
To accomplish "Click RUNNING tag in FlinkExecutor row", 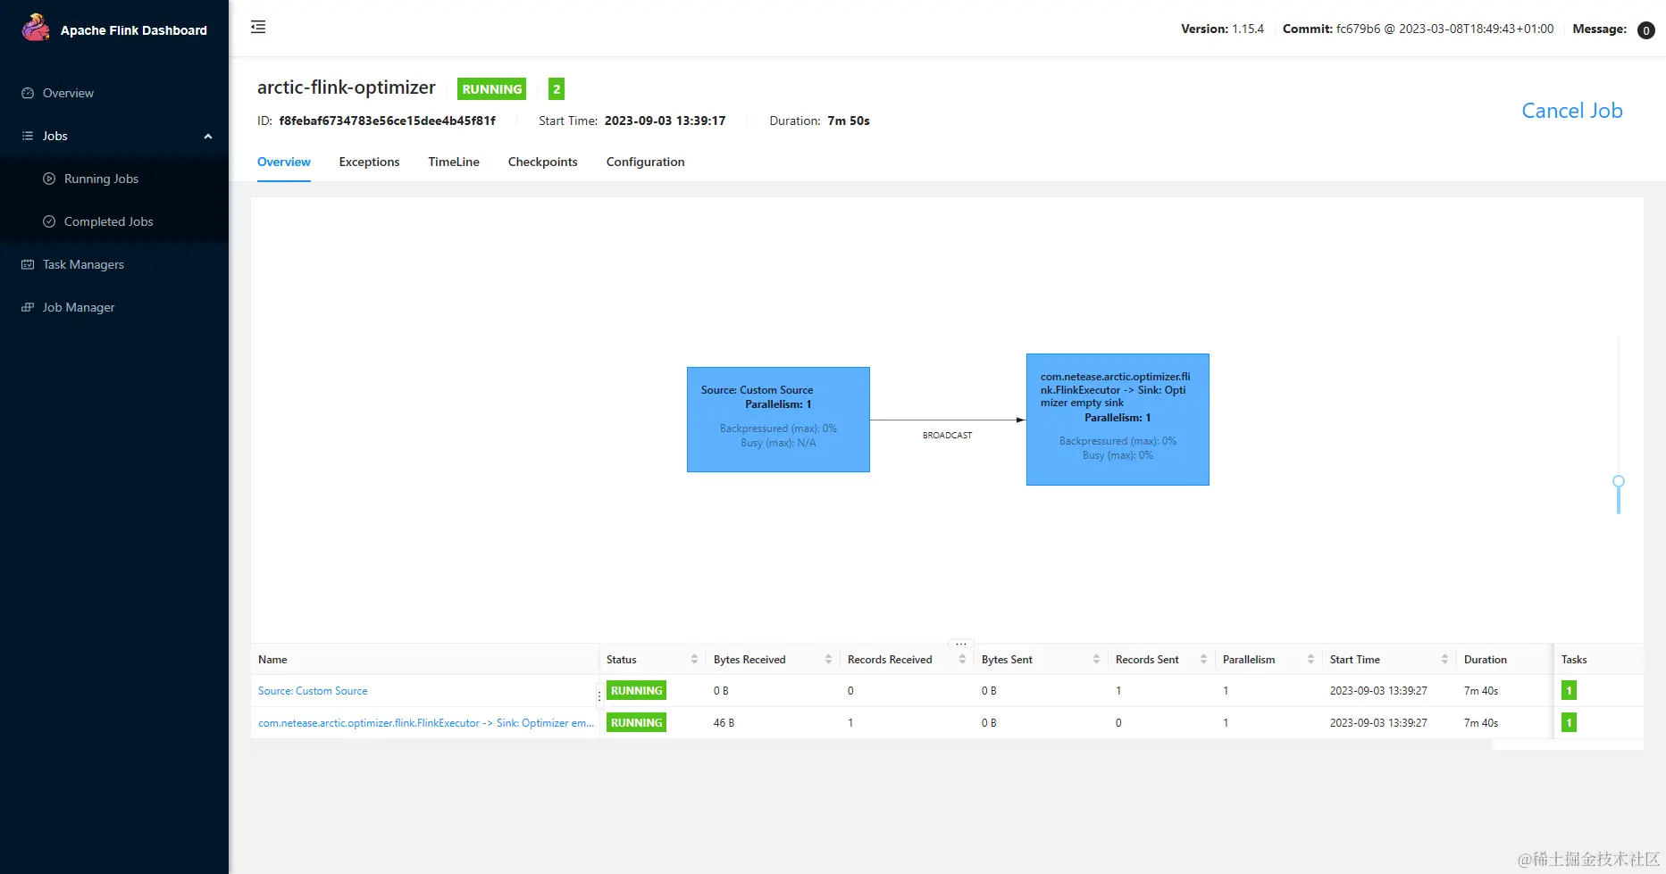I will pyautogui.click(x=637, y=723).
